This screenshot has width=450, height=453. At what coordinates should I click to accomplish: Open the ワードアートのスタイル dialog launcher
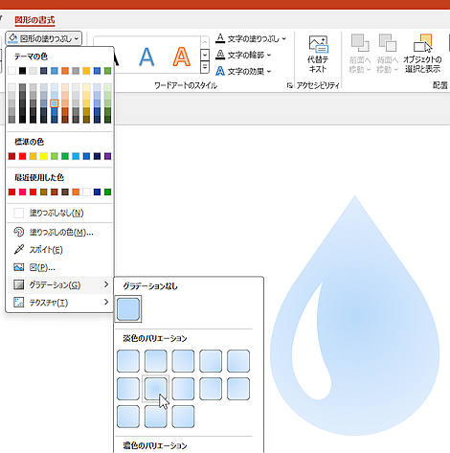pyautogui.click(x=289, y=85)
